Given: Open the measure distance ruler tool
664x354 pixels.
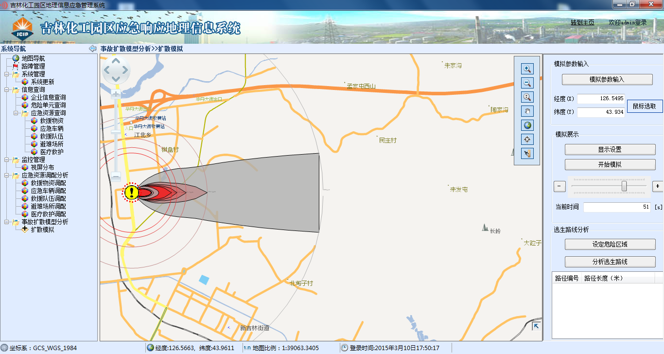Looking at the screenshot, I should tap(527, 154).
